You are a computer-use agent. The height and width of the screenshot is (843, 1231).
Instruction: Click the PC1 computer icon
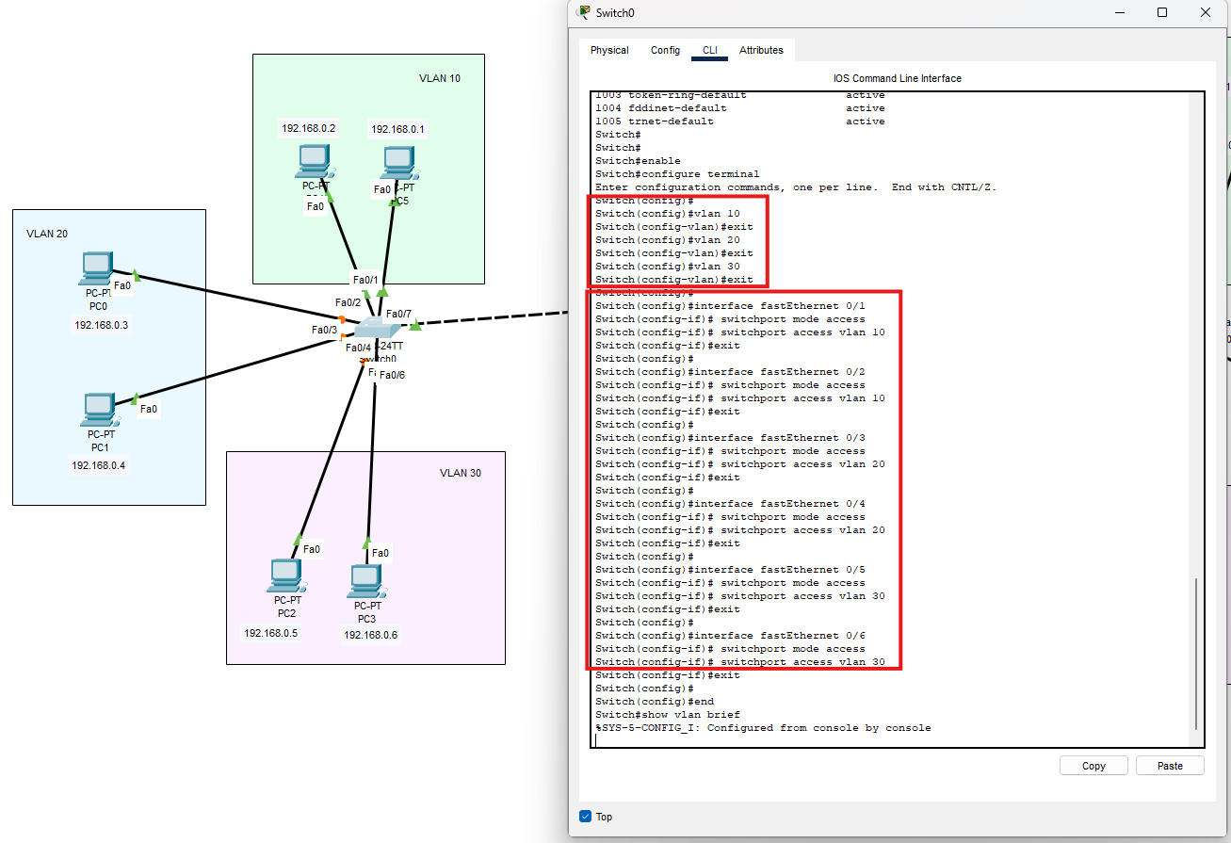(101, 411)
